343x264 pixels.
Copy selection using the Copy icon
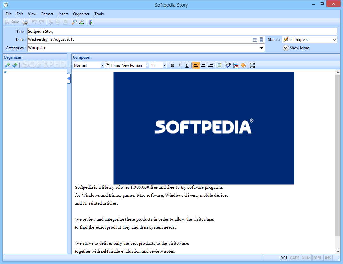point(58,22)
